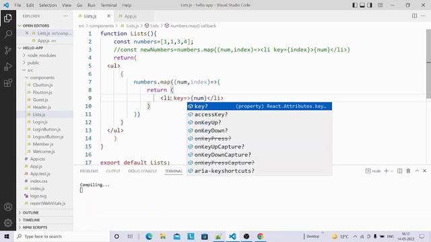Open Cbutton.js in the explorer
431x242 pixels.
(x=42, y=85)
